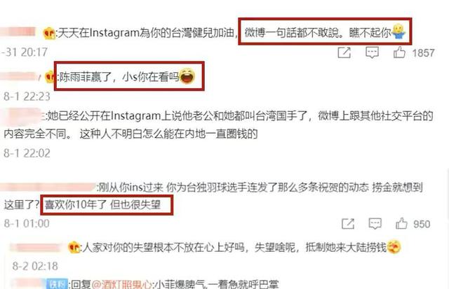Image resolution: width=449 pixels, height=289 pixels.
Task: Click the 8-2 02:18 reply timestamp
Action: [35, 266]
